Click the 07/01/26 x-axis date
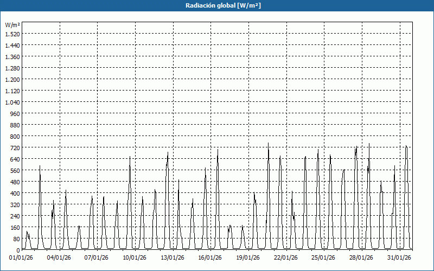 (98, 257)
